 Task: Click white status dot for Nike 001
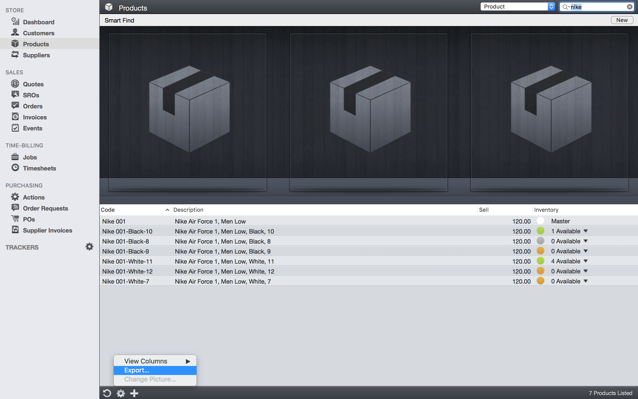coord(541,221)
